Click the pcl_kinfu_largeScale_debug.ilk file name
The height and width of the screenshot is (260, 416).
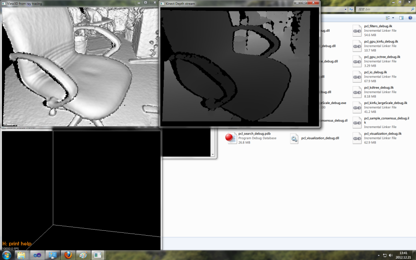point(386,103)
